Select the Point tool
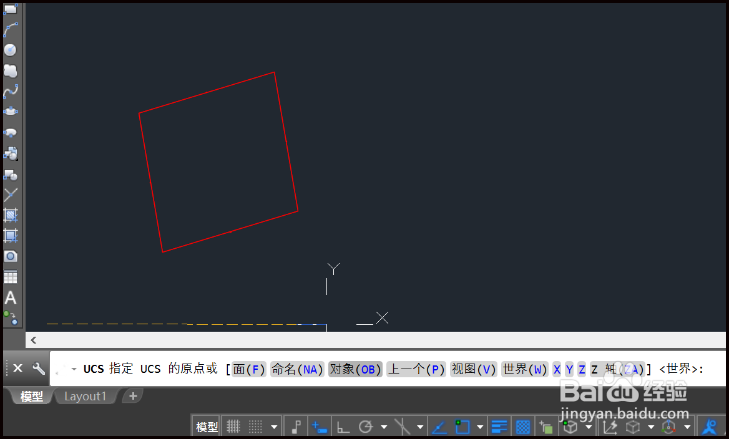729x439 pixels. pos(10,195)
